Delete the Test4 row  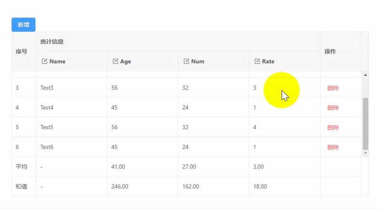click(x=333, y=108)
